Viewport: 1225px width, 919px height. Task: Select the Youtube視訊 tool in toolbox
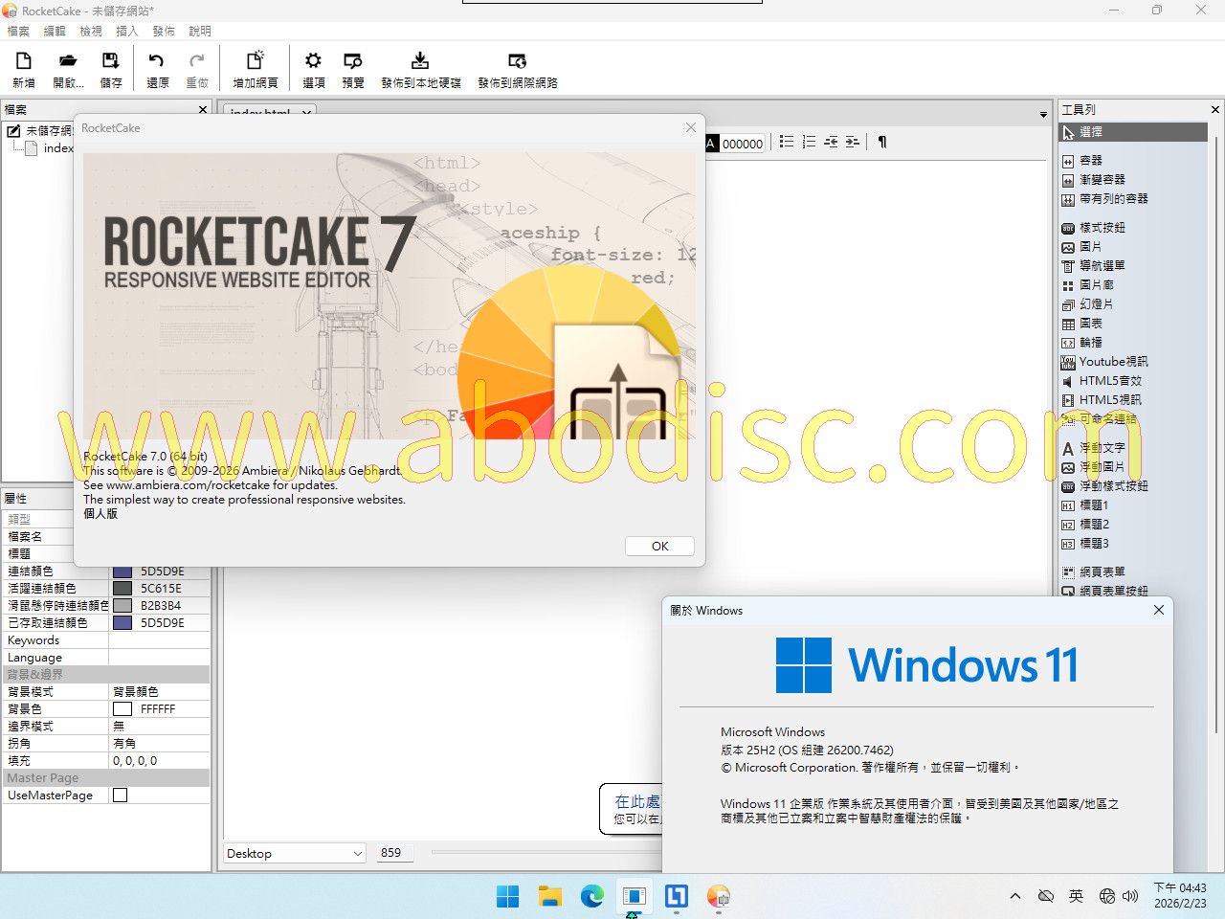[x=1113, y=362]
